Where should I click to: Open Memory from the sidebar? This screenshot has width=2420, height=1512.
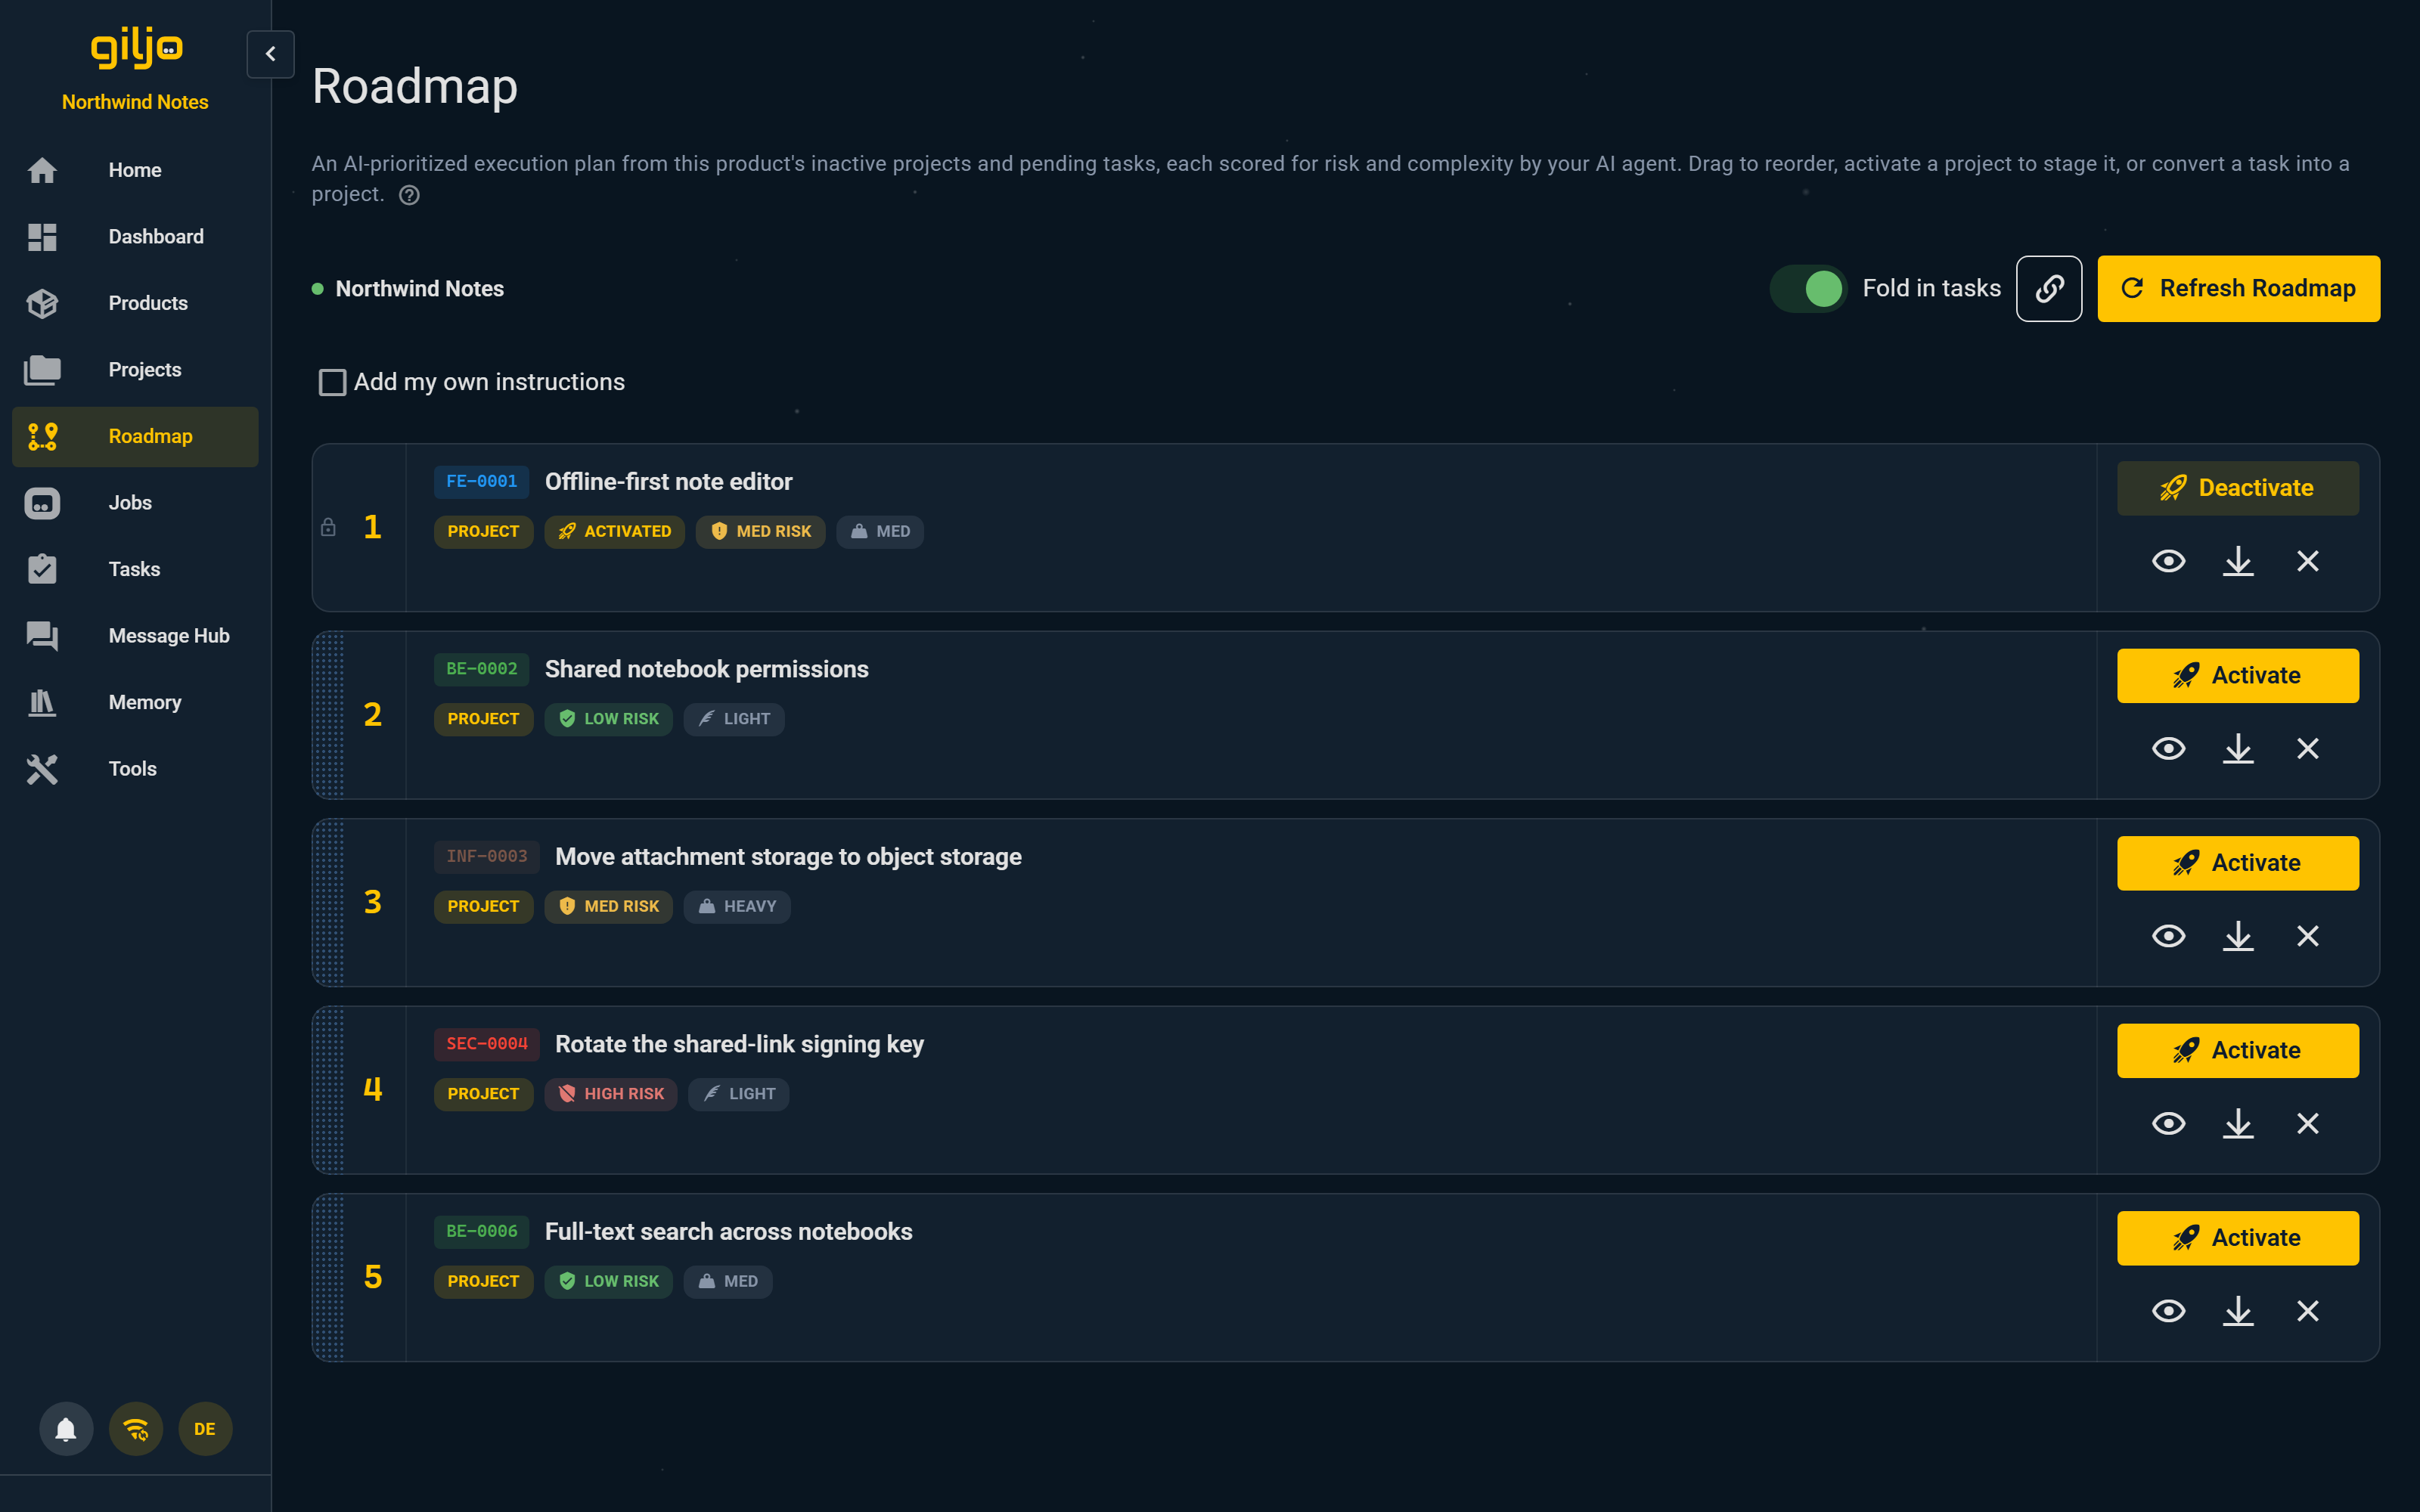[x=134, y=702]
